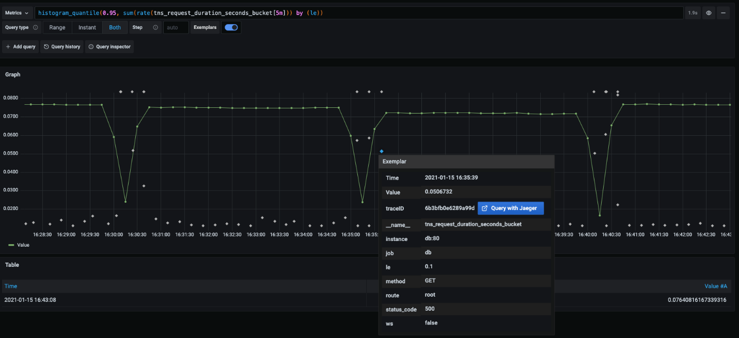
Task: Click the auto Step input field
Action: (176, 27)
